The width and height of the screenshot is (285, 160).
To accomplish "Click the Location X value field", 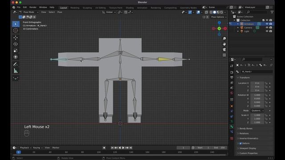I will point(257,83).
